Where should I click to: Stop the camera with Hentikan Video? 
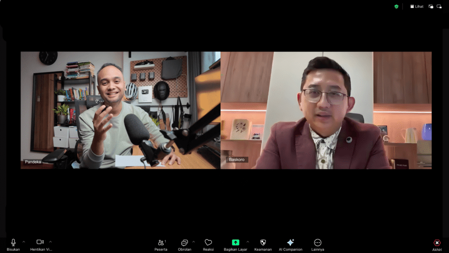click(x=40, y=243)
